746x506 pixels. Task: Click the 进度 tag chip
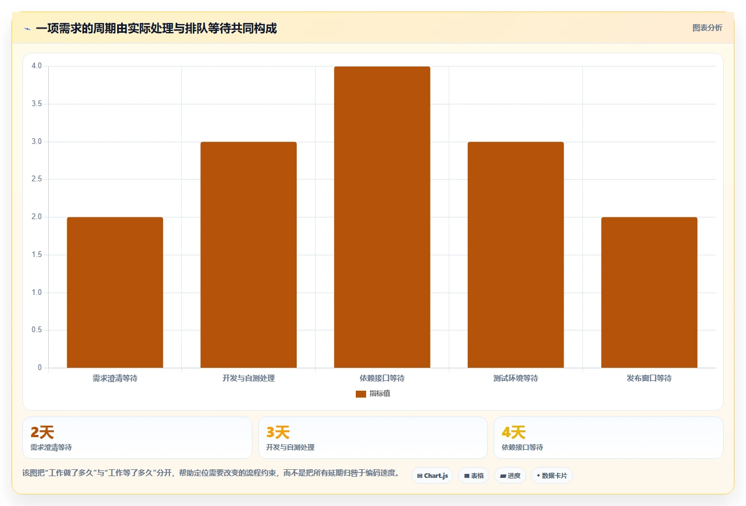[x=510, y=476]
